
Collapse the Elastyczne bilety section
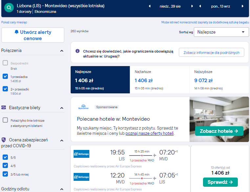[x=62, y=108]
